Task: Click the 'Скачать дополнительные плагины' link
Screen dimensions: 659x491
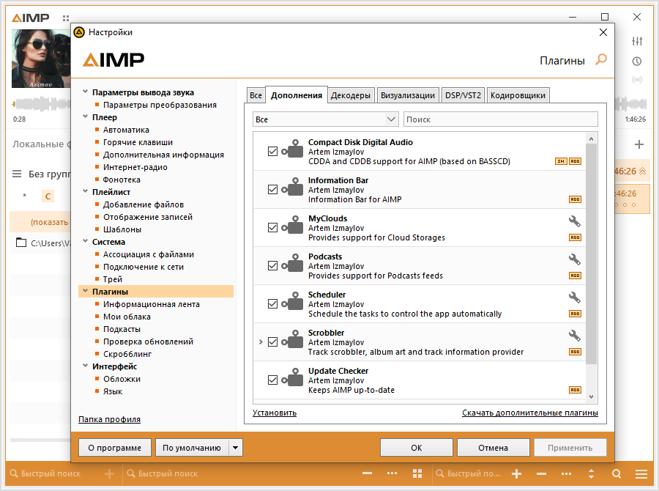Action: click(529, 413)
